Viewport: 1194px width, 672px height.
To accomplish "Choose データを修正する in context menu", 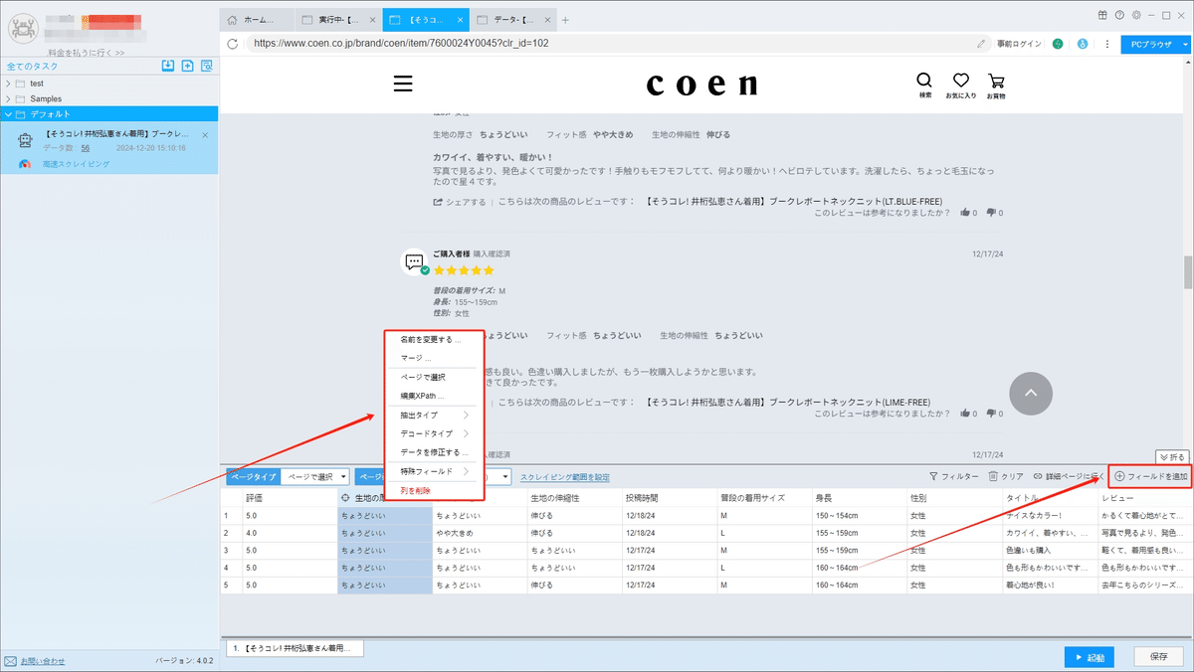I will [x=434, y=452].
